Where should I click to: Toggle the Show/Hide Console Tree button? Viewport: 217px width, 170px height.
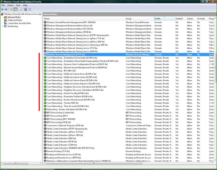16,10
